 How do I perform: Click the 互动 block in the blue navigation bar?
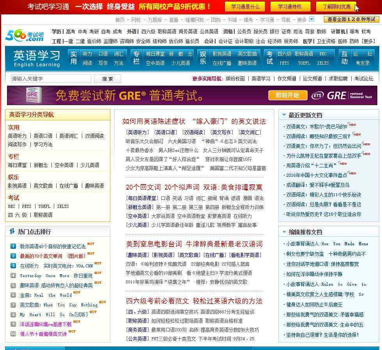[x=344, y=58]
